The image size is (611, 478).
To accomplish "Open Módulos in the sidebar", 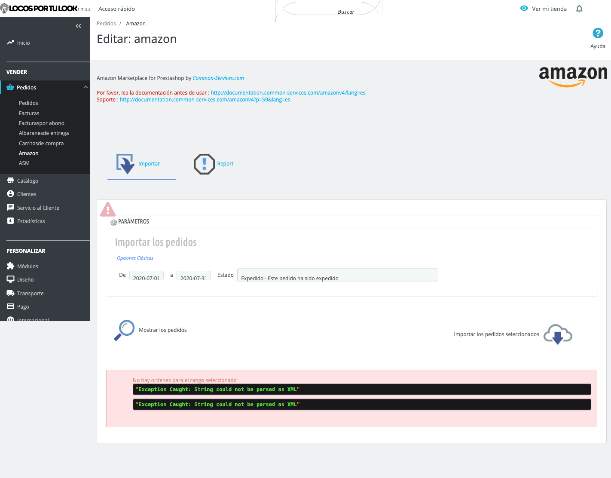I will [x=27, y=267].
